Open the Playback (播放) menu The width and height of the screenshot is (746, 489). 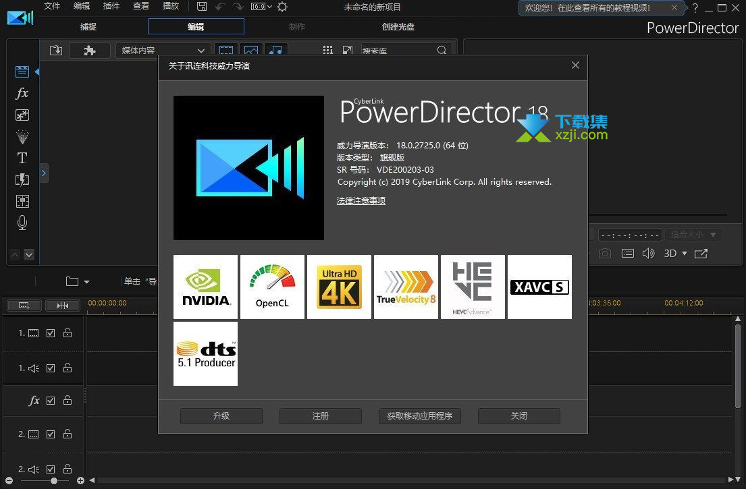171,6
